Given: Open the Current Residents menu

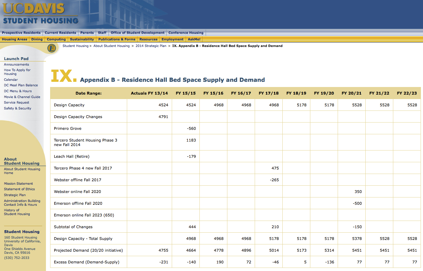Looking at the screenshot, I should [60, 33].
